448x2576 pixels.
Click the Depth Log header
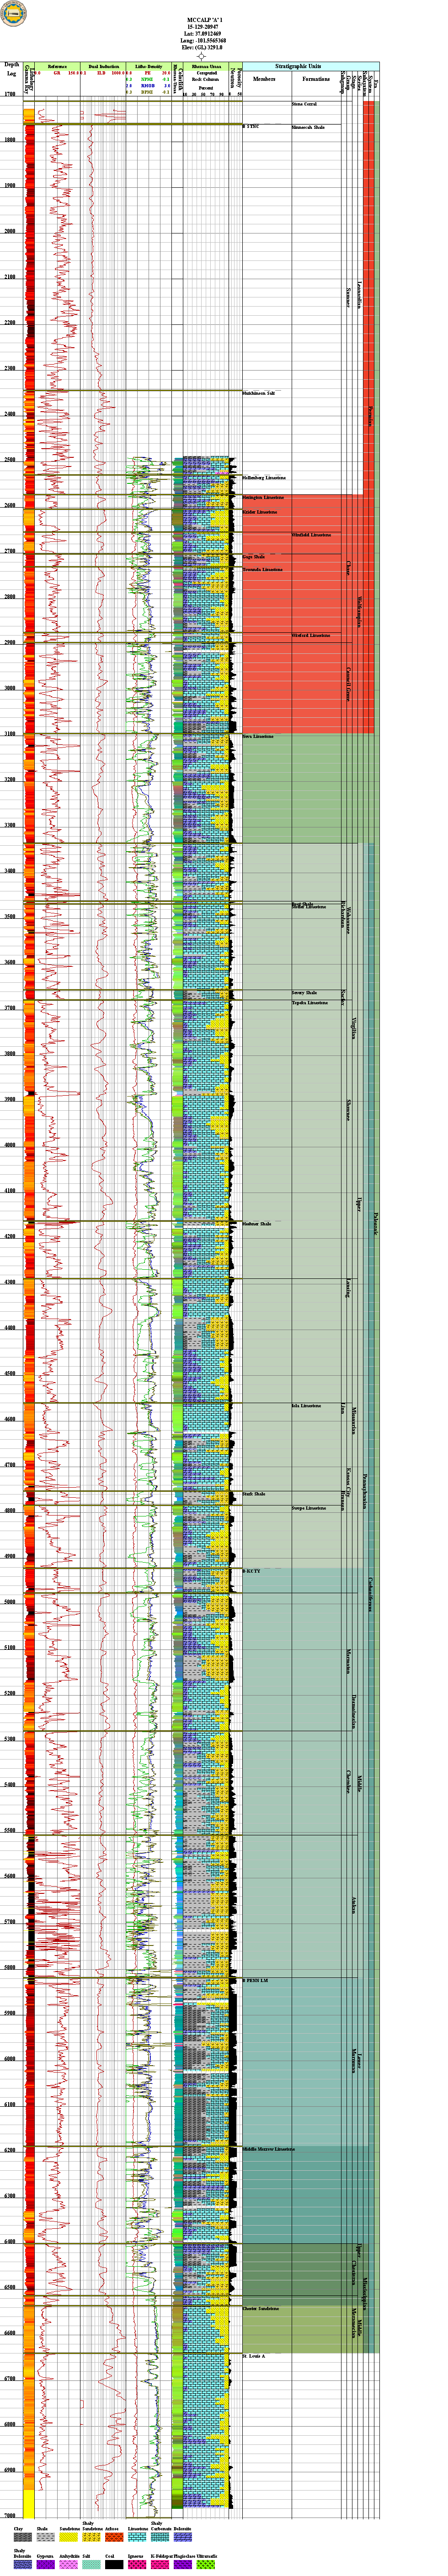(12, 69)
